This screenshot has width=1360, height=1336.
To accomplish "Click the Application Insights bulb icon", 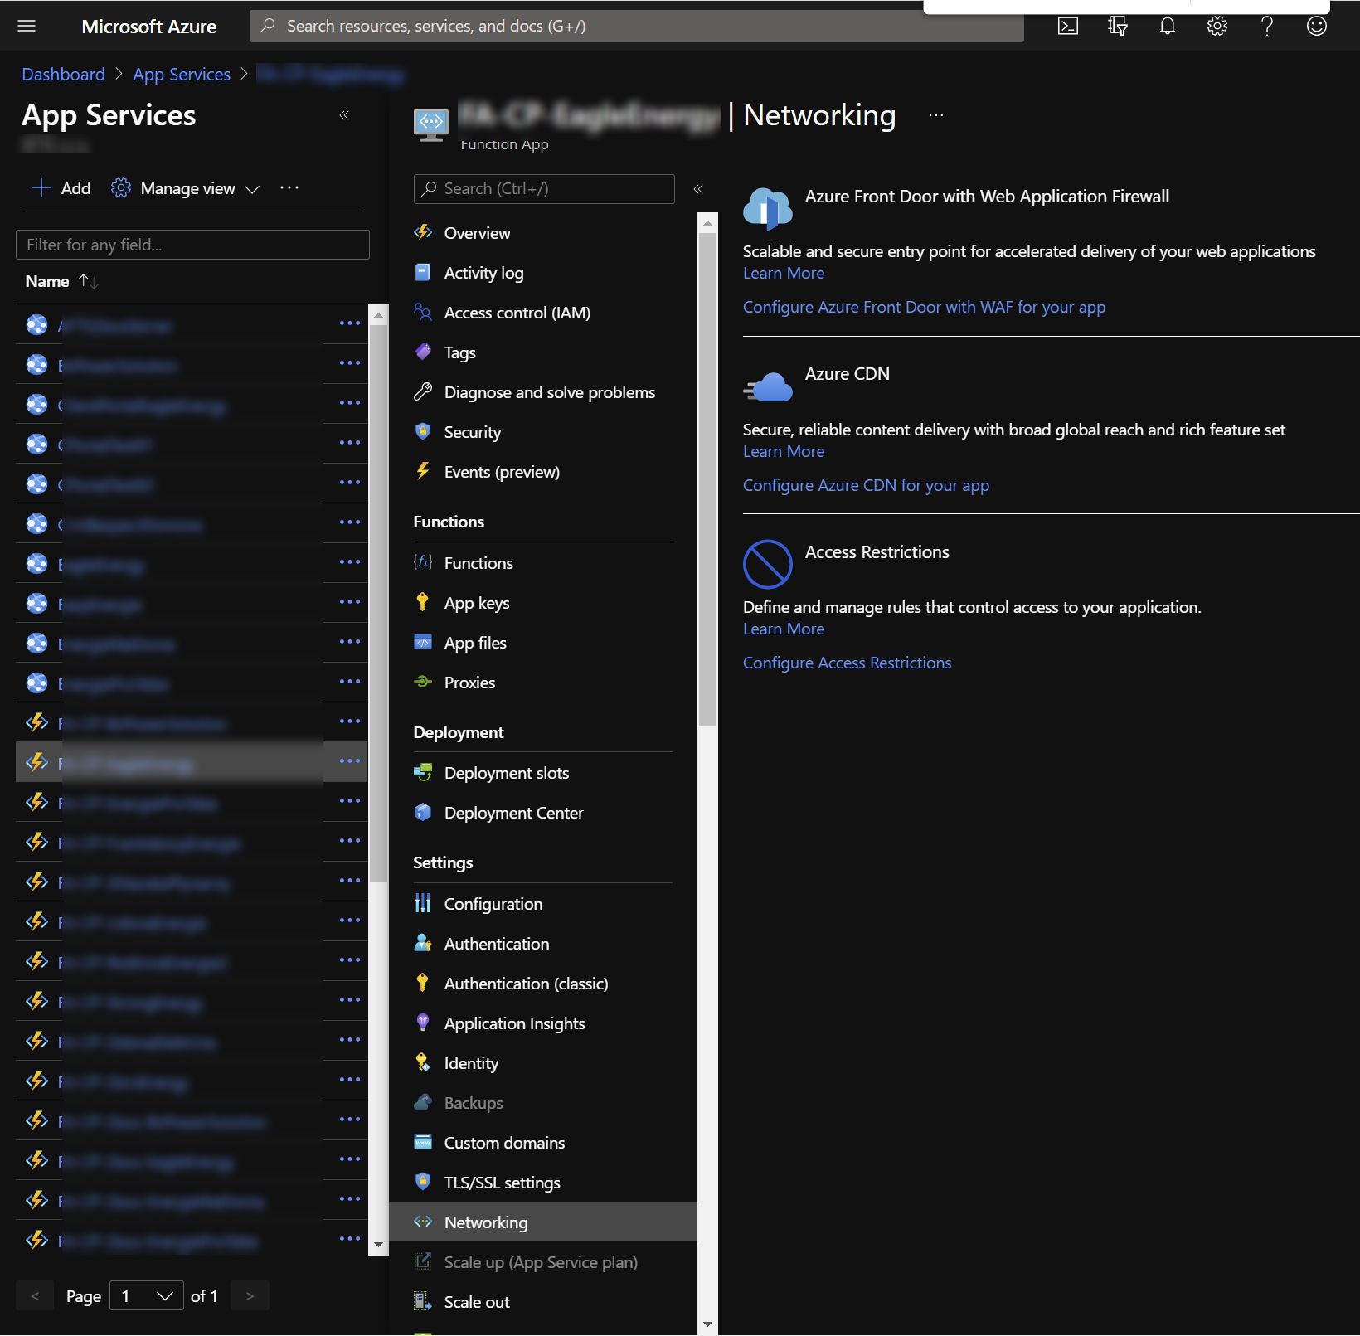I will (x=423, y=1023).
